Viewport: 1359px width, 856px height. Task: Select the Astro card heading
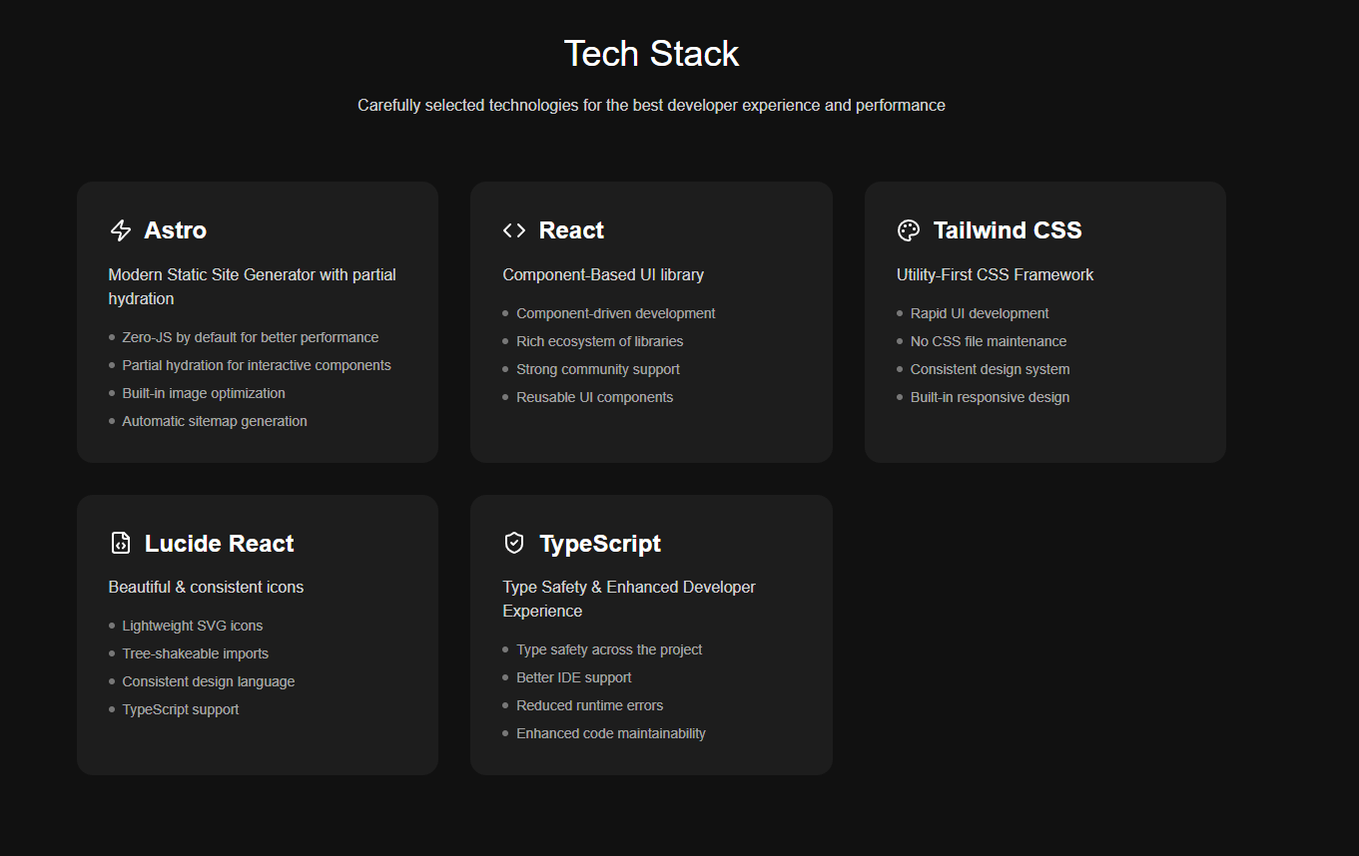[175, 230]
